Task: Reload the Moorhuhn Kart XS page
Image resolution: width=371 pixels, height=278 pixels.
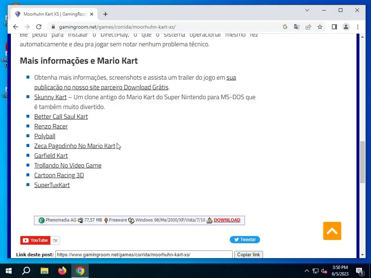Action: [39, 27]
